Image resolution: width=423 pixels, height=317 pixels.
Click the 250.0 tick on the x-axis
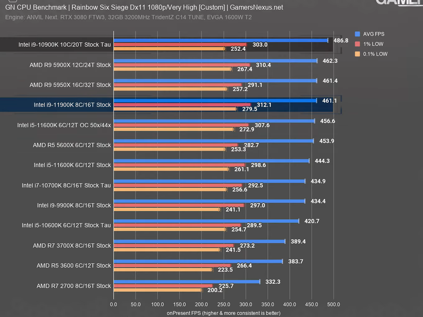224,304
